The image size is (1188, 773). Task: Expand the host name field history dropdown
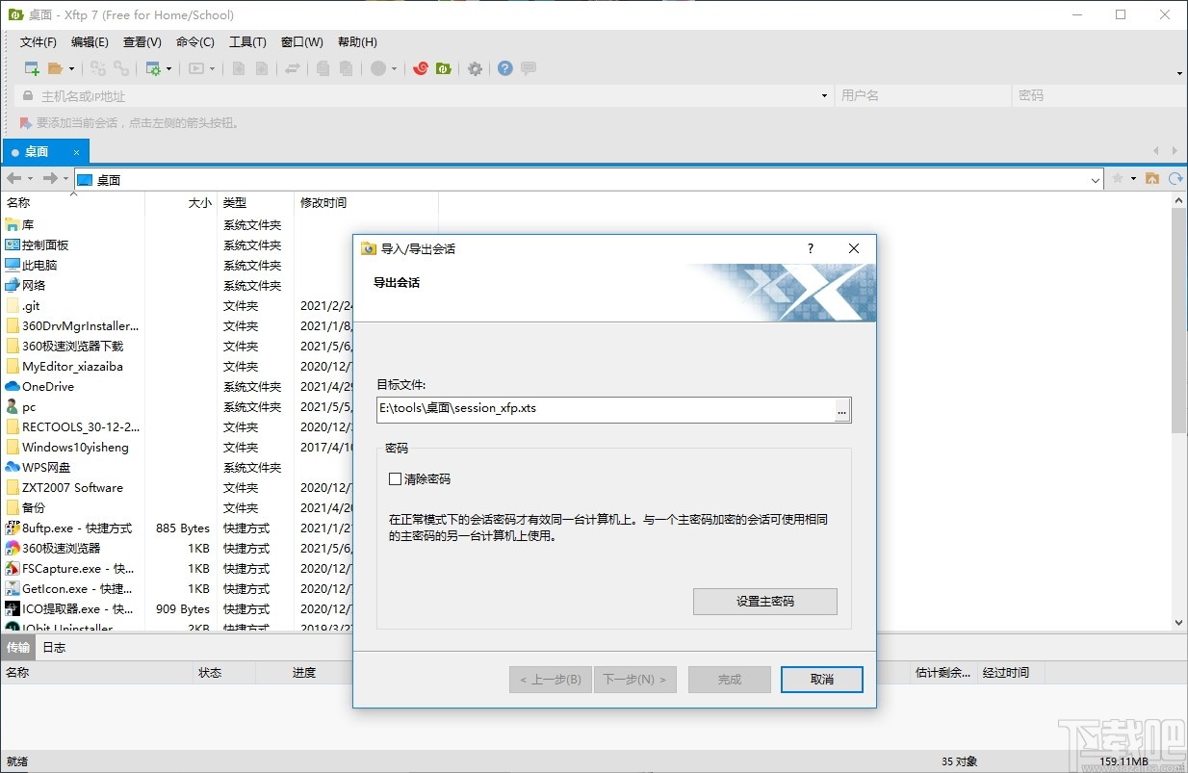(823, 95)
